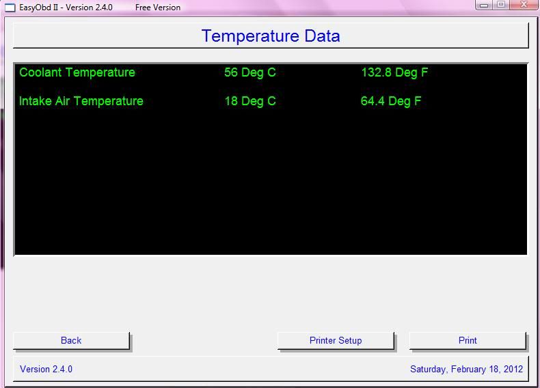The image size is (540, 388).
Task: Click the Temperature Data heading
Action: 271,36
